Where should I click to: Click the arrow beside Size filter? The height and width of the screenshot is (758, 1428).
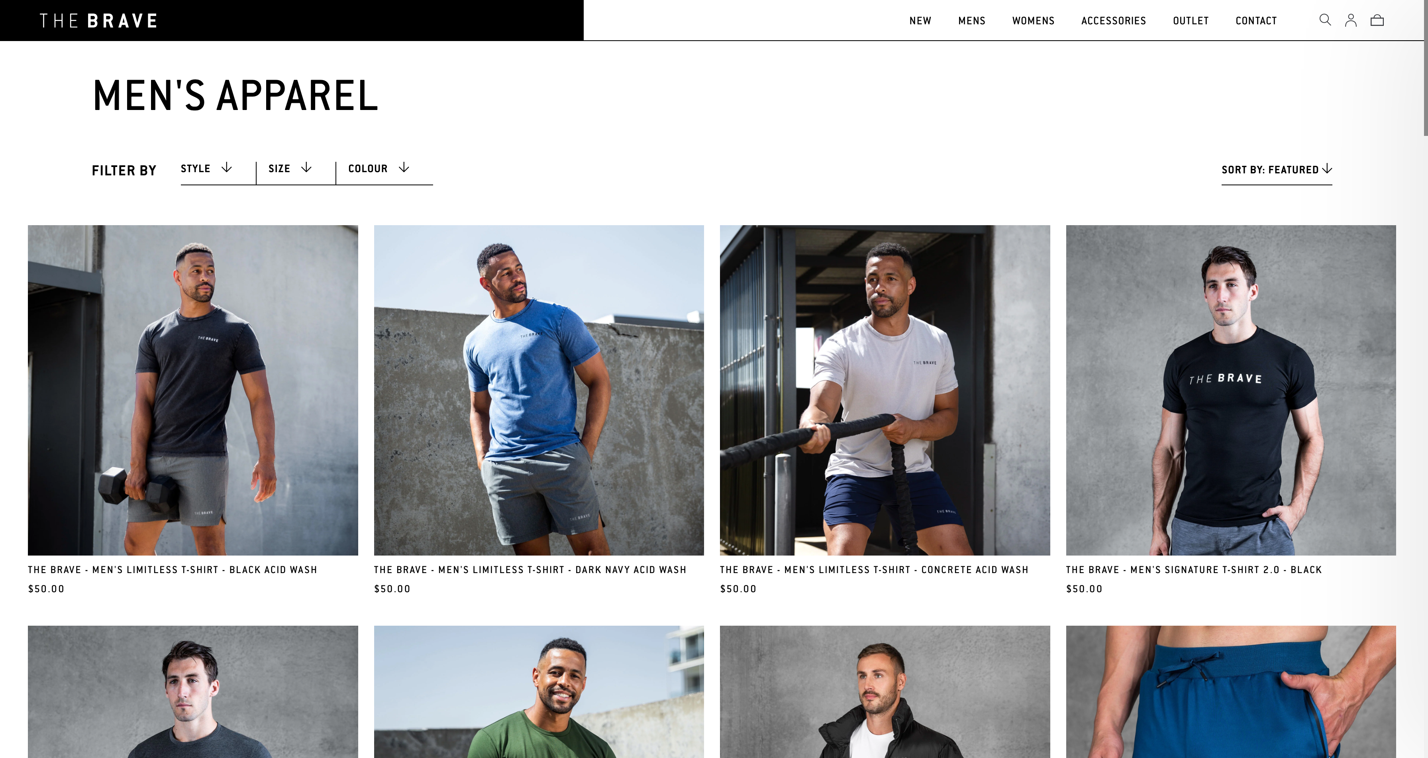[x=306, y=167]
